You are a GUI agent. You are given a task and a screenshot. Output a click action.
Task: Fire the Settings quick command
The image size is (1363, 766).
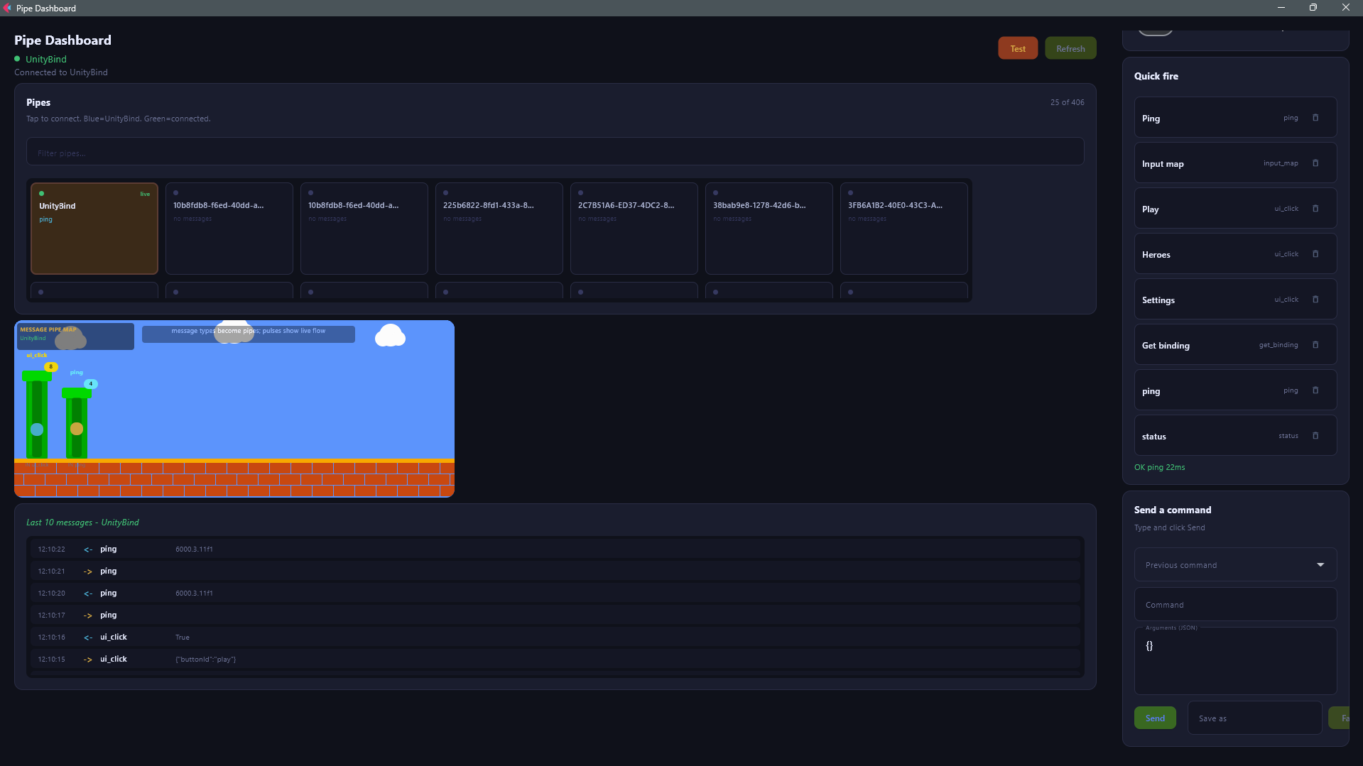pyautogui.click(x=1235, y=300)
